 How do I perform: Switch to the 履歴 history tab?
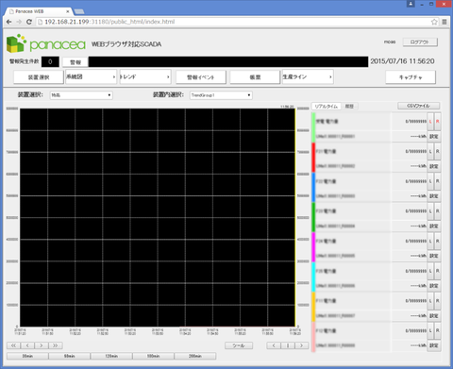349,107
